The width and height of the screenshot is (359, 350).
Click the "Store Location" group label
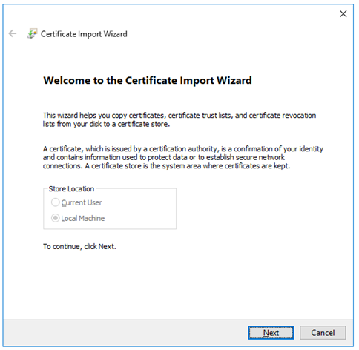pyautogui.click(x=71, y=189)
